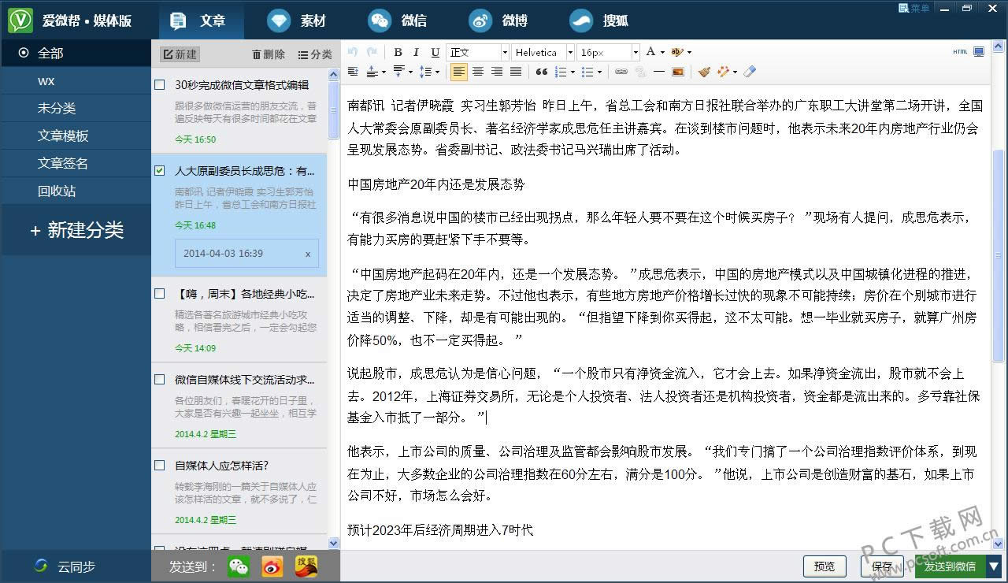The width and height of the screenshot is (1008, 583).
Task: Insert a hyperlink
Action: (621, 72)
